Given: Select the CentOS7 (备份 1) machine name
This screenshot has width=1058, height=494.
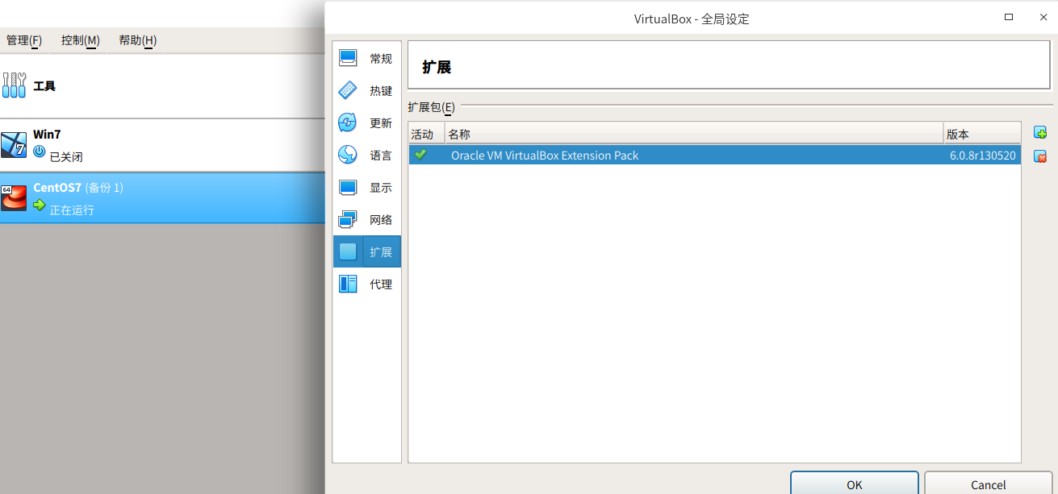Looking at the screenshot, I should click(78, 188).
